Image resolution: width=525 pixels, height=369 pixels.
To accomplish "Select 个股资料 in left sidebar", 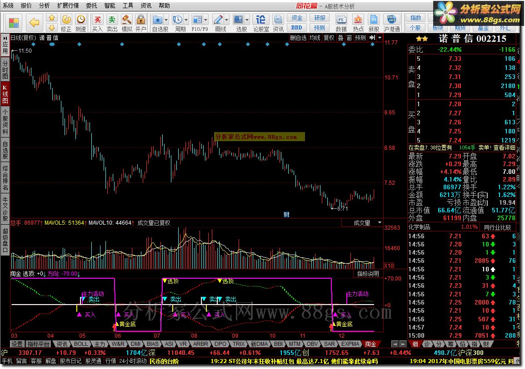I will click(x=5, y=121).
